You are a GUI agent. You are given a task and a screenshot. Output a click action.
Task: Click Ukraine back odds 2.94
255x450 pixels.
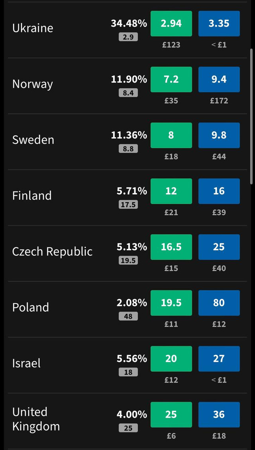171,24
